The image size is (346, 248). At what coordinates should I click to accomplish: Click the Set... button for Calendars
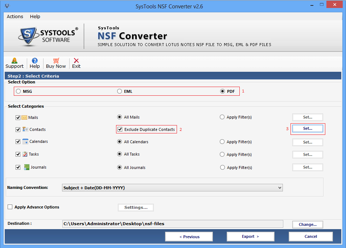[308, 142]
